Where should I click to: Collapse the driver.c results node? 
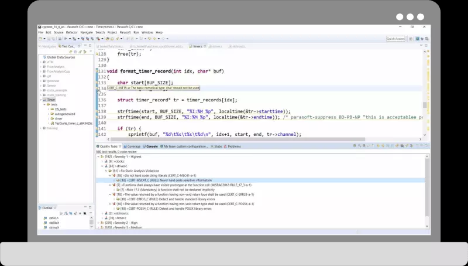click(x=102, y=166)
